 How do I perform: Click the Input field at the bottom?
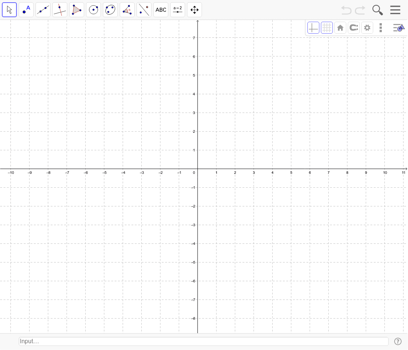coord(204,341)
